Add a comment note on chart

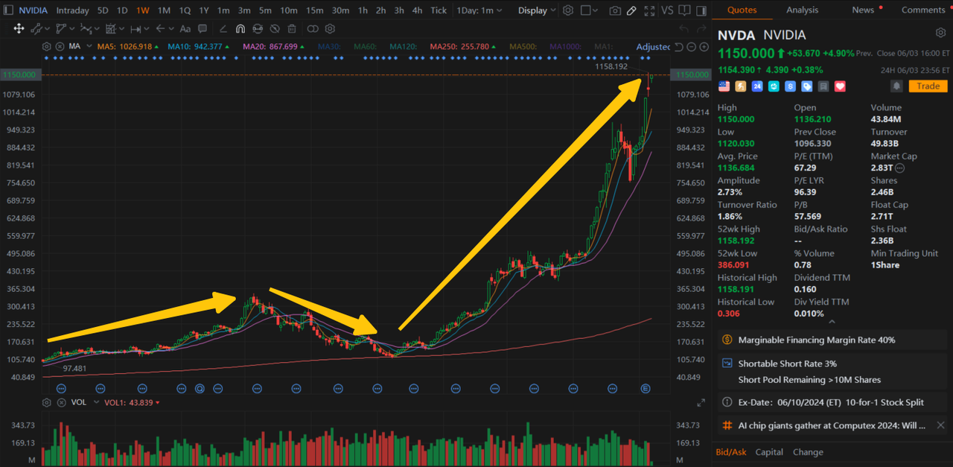click(x=203, y=28)
